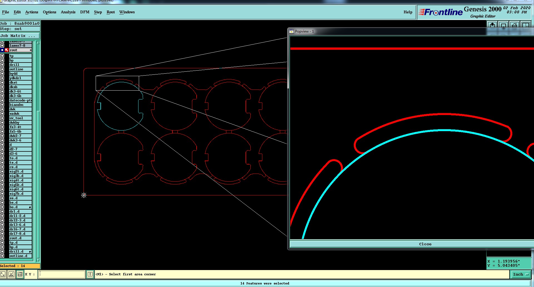Click the layer list scrollbar up arrow
Image resolution: width=534 pixels, height=287 pixels.
[38, 43]
